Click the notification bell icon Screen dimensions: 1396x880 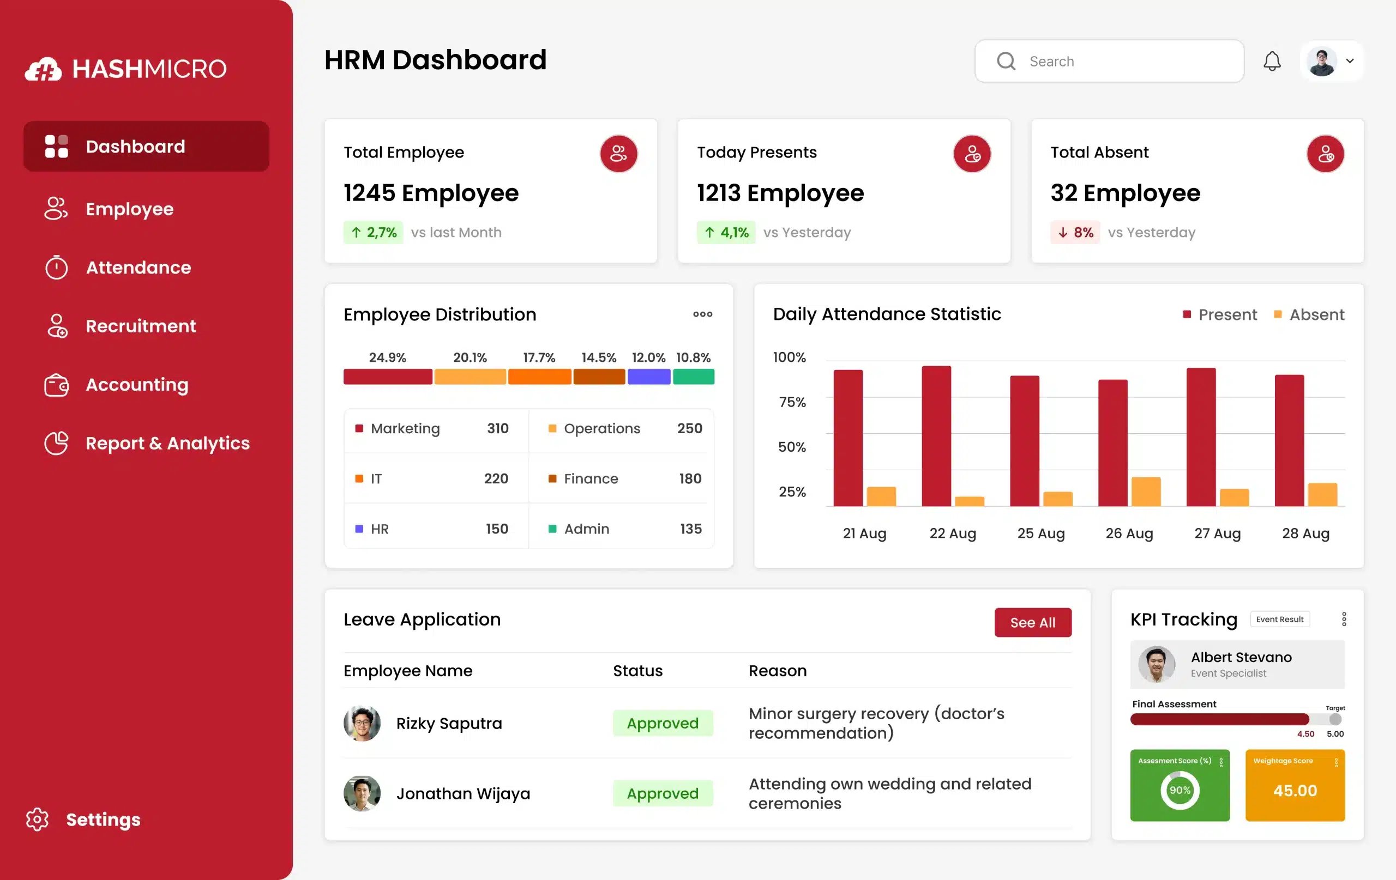coord(1272,61)
